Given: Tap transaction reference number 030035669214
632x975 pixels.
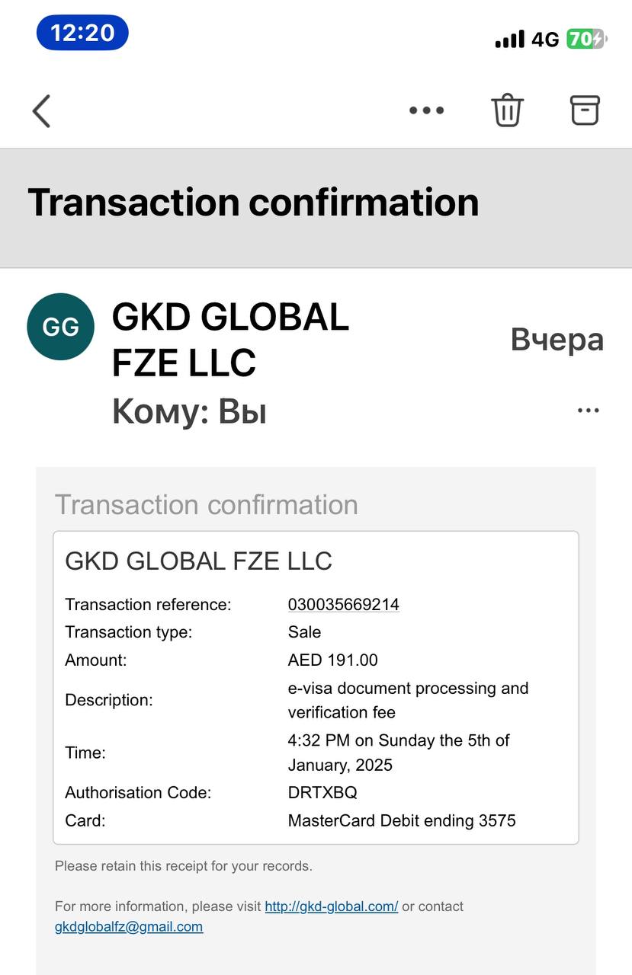Looking at the screenshot, I should 343,605.
